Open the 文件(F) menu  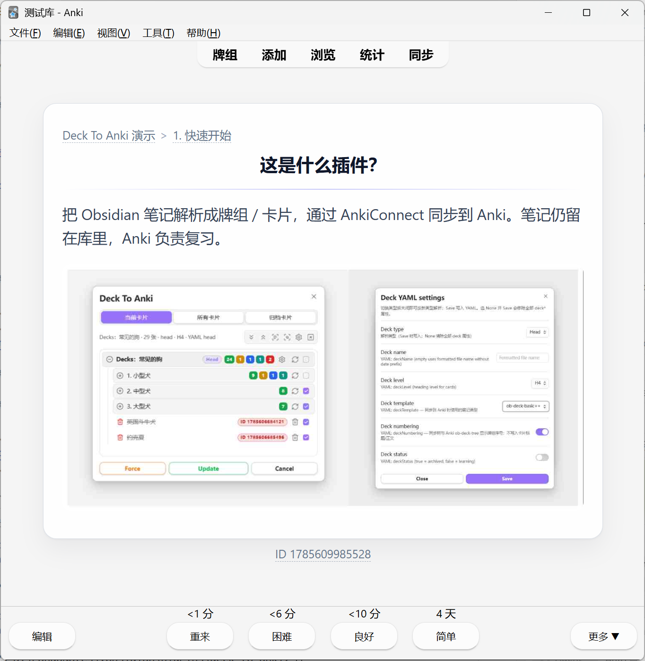tap(25, 33)
